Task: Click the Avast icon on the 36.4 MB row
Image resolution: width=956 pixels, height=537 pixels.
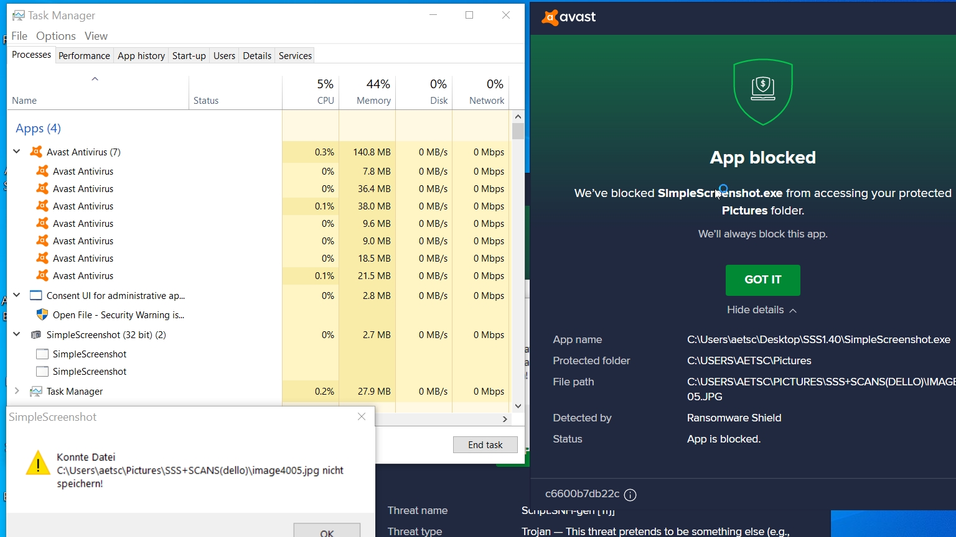Action: (x=42, y=188)
